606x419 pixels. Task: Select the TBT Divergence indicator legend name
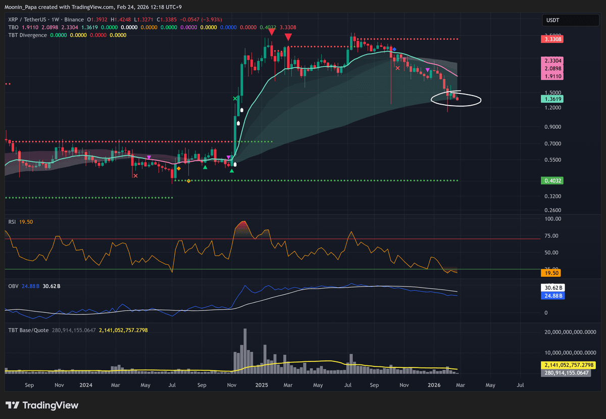coord(27,35)
